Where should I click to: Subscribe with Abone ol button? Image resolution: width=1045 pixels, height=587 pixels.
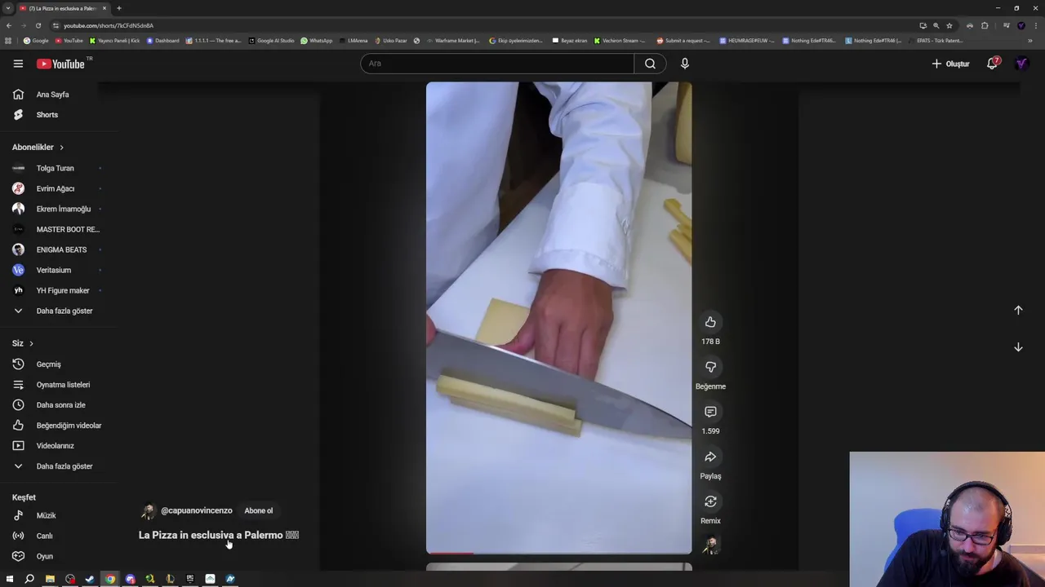(x=259, y=510)
